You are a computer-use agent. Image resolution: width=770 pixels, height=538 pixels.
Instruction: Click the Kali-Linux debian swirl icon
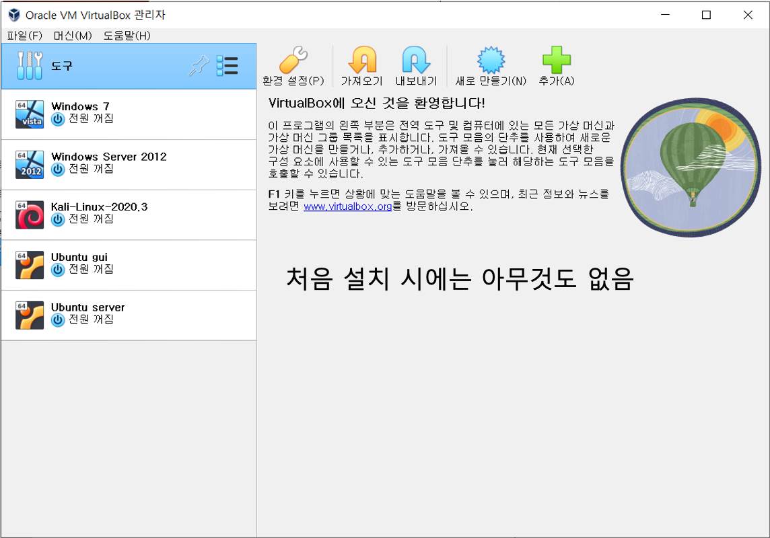(x=30, y=215)
